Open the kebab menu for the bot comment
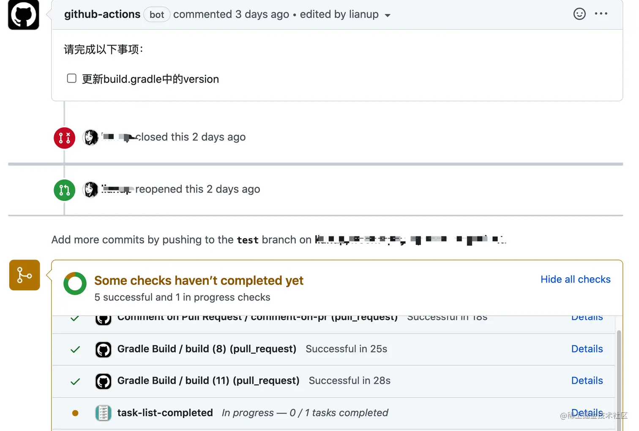The image size is (639, 431). click(x=601, y=14)
